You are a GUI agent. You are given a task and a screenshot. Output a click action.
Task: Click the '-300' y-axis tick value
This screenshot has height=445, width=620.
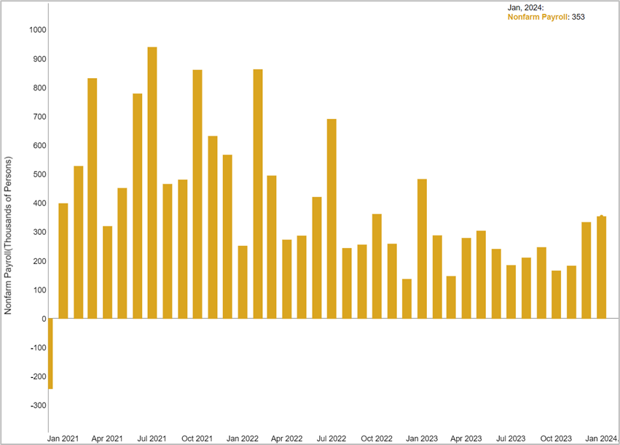tap(39, 406)
